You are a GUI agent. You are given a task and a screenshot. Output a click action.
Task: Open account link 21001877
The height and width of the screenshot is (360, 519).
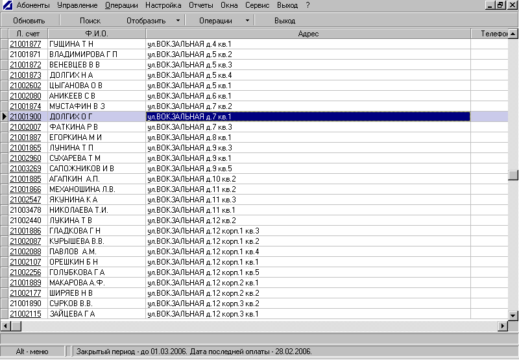click(26, 44)
